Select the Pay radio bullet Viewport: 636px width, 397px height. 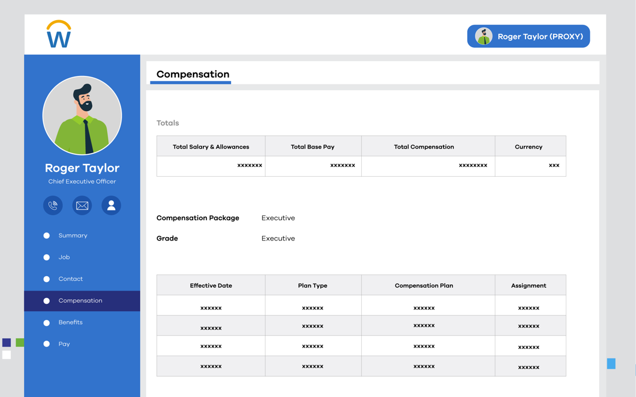[47, 344]
